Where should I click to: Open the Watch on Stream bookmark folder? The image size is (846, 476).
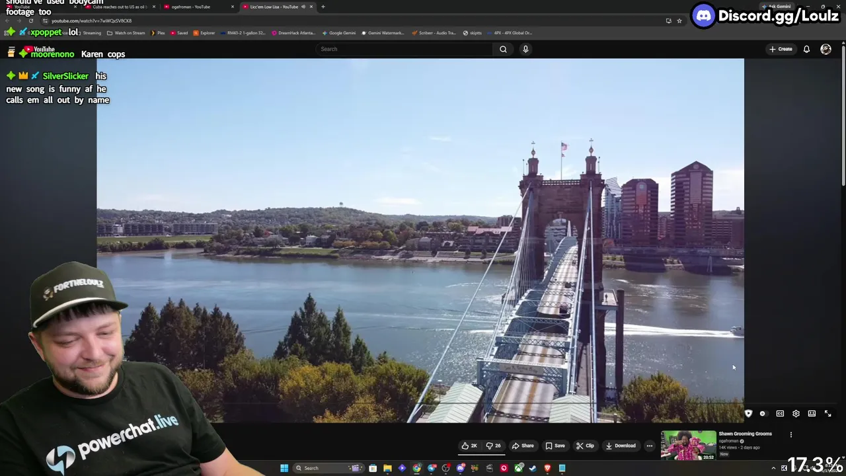[x=126, y=32]
